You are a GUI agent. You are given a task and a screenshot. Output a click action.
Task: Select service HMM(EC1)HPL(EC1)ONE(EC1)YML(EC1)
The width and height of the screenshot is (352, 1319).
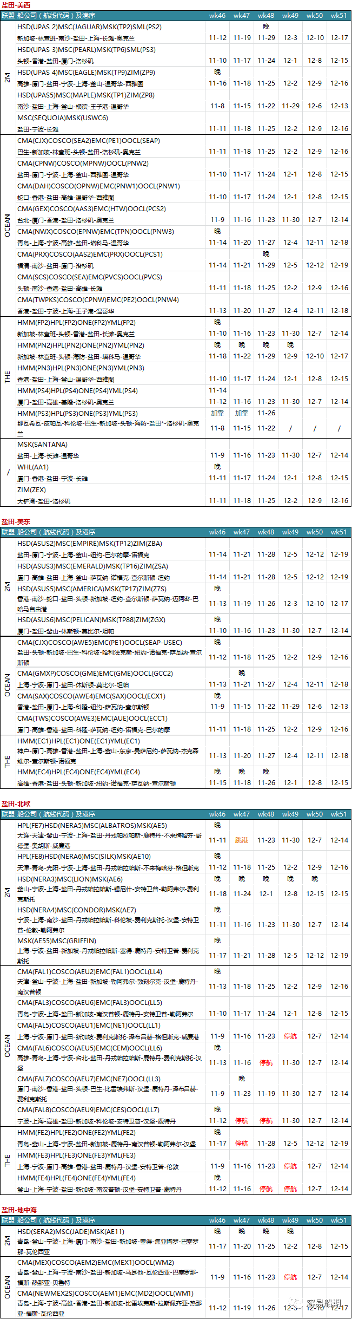point(78,741)
